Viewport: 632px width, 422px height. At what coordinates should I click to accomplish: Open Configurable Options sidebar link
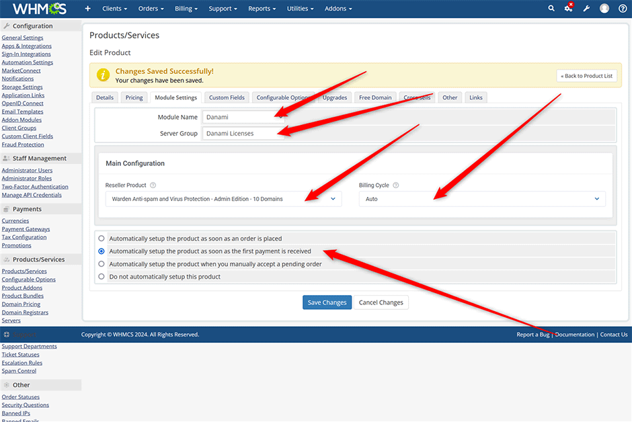(29, 280)
